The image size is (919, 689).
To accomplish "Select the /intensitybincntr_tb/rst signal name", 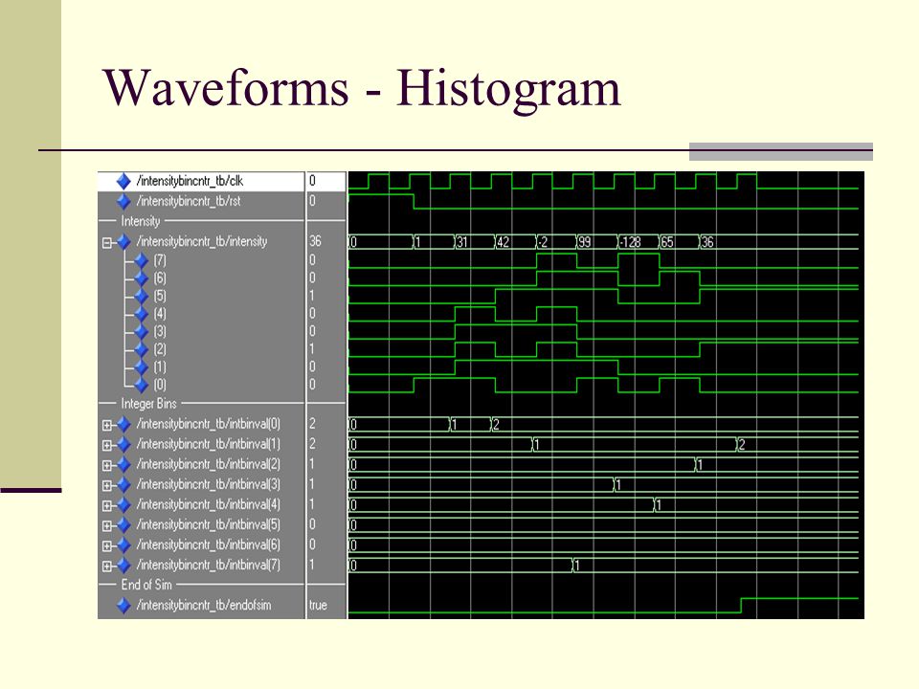I will [189, 202].
